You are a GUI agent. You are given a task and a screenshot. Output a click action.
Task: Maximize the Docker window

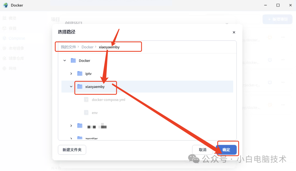pos(278,5)
